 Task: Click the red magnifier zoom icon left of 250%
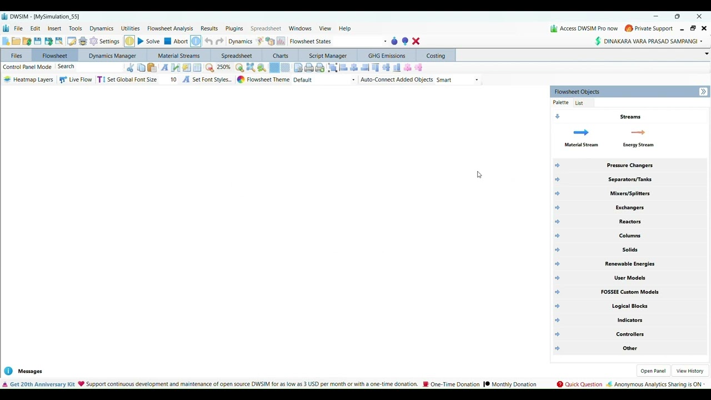209,68
